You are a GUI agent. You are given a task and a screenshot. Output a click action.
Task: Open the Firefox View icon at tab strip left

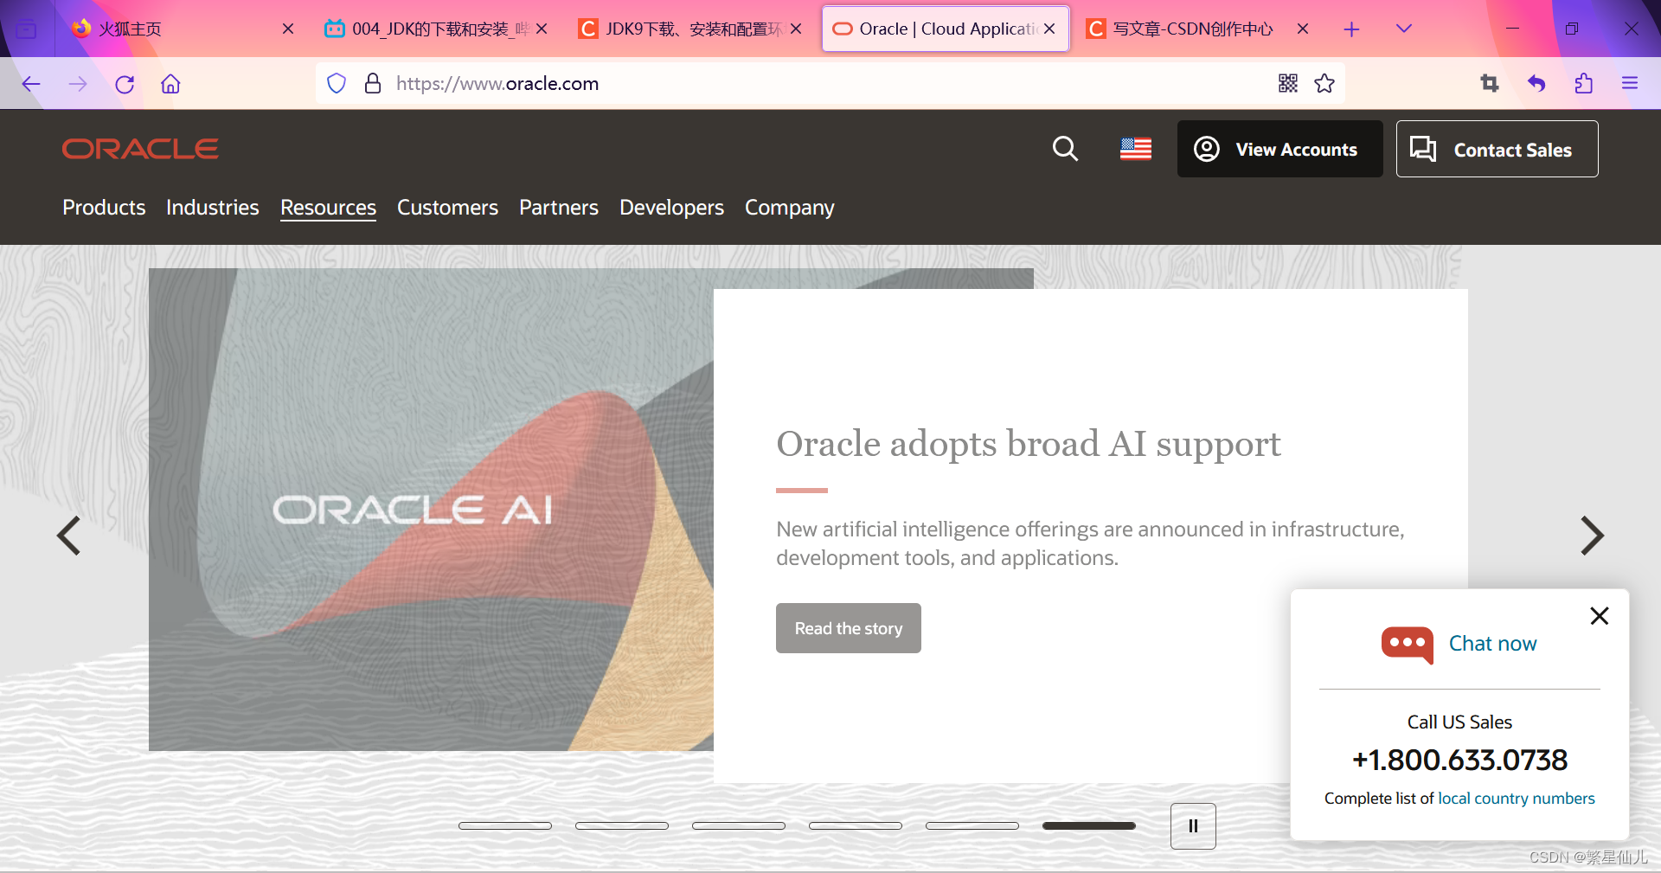(x=27, y=29)
